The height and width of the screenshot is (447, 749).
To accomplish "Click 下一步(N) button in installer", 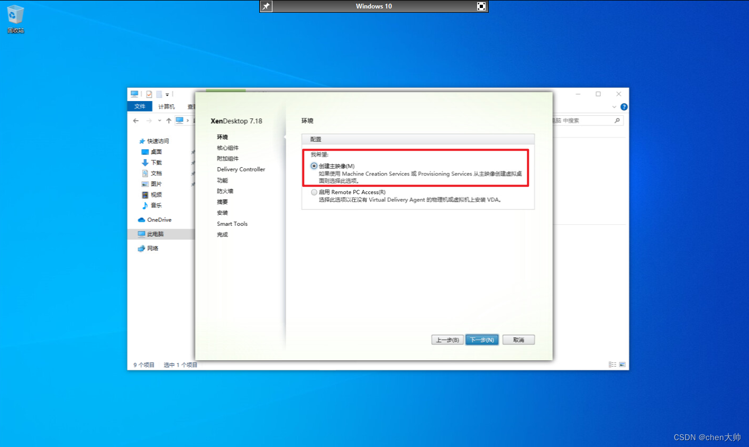I will pyautogui.click(x=482, y=340).
